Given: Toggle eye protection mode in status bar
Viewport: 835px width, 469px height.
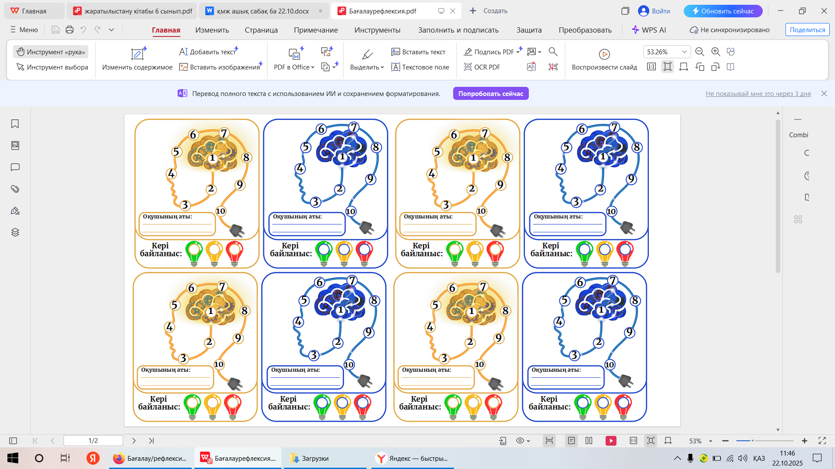Looking at the screenshot, I should pyautogui.click(x=520, y=441).
